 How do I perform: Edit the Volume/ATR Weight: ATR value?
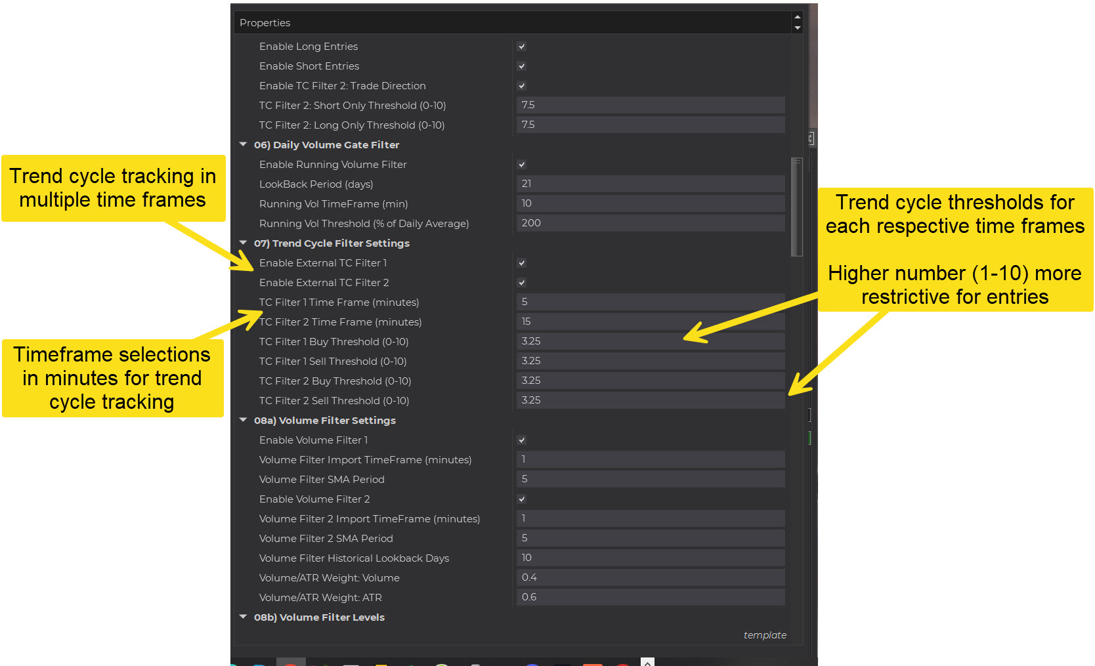pyautogui.click(x=650, y=597)
